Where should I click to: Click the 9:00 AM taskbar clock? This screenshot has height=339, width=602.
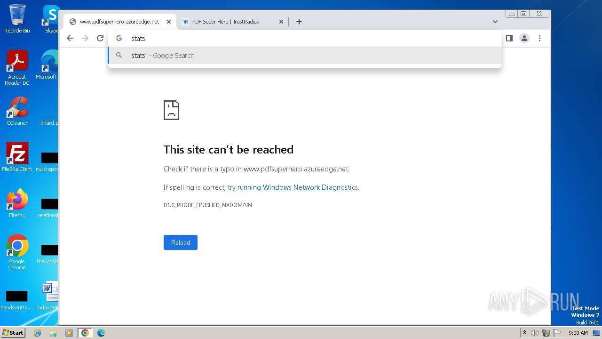(578, 333)
